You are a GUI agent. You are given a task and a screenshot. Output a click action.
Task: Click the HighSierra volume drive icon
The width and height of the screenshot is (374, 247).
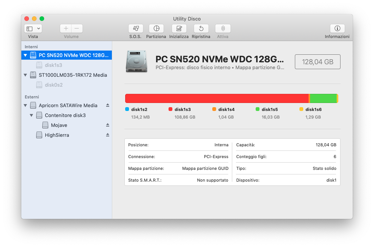click(x=39, y=135)
